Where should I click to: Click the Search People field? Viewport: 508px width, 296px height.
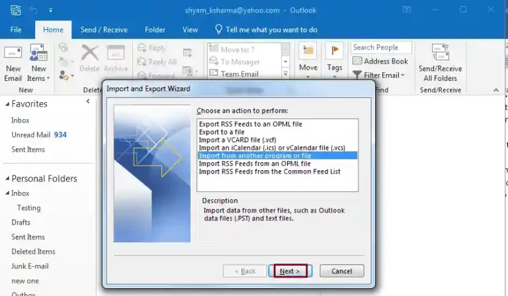tap(381, 48)
